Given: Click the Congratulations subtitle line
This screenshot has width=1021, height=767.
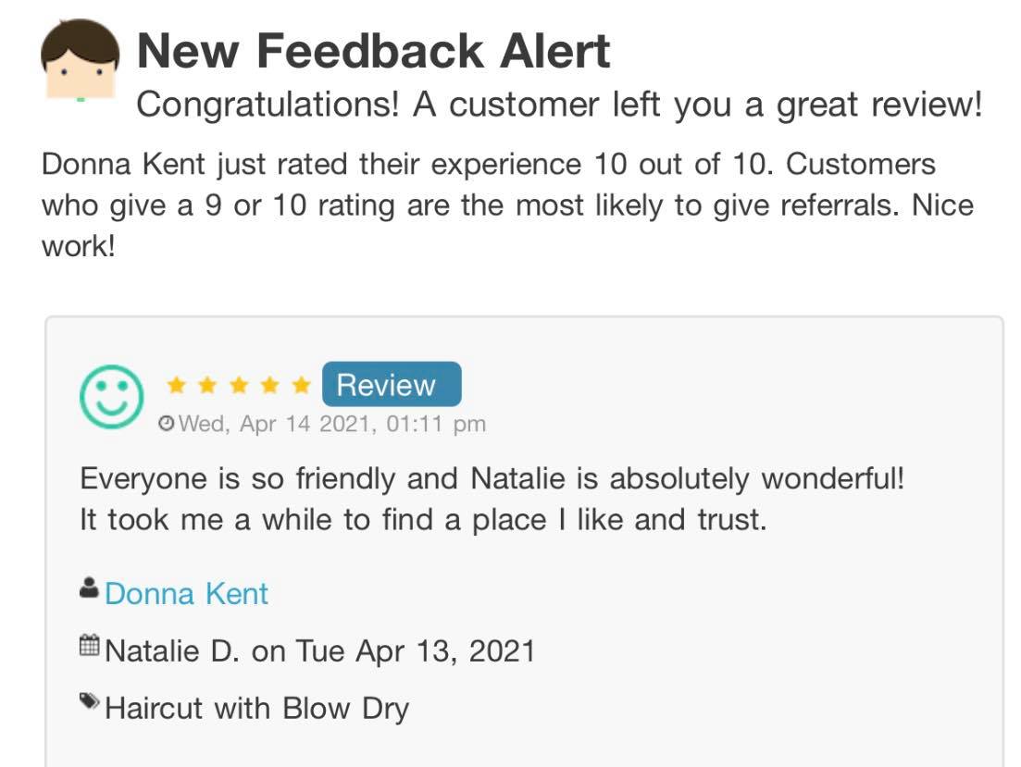Looking at the screenshot, I should click(x=559, y=105).
